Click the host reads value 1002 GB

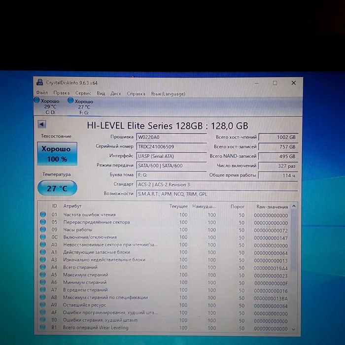click(278, 137)
